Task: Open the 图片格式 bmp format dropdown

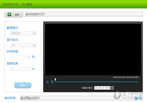Action: [23, 45]
